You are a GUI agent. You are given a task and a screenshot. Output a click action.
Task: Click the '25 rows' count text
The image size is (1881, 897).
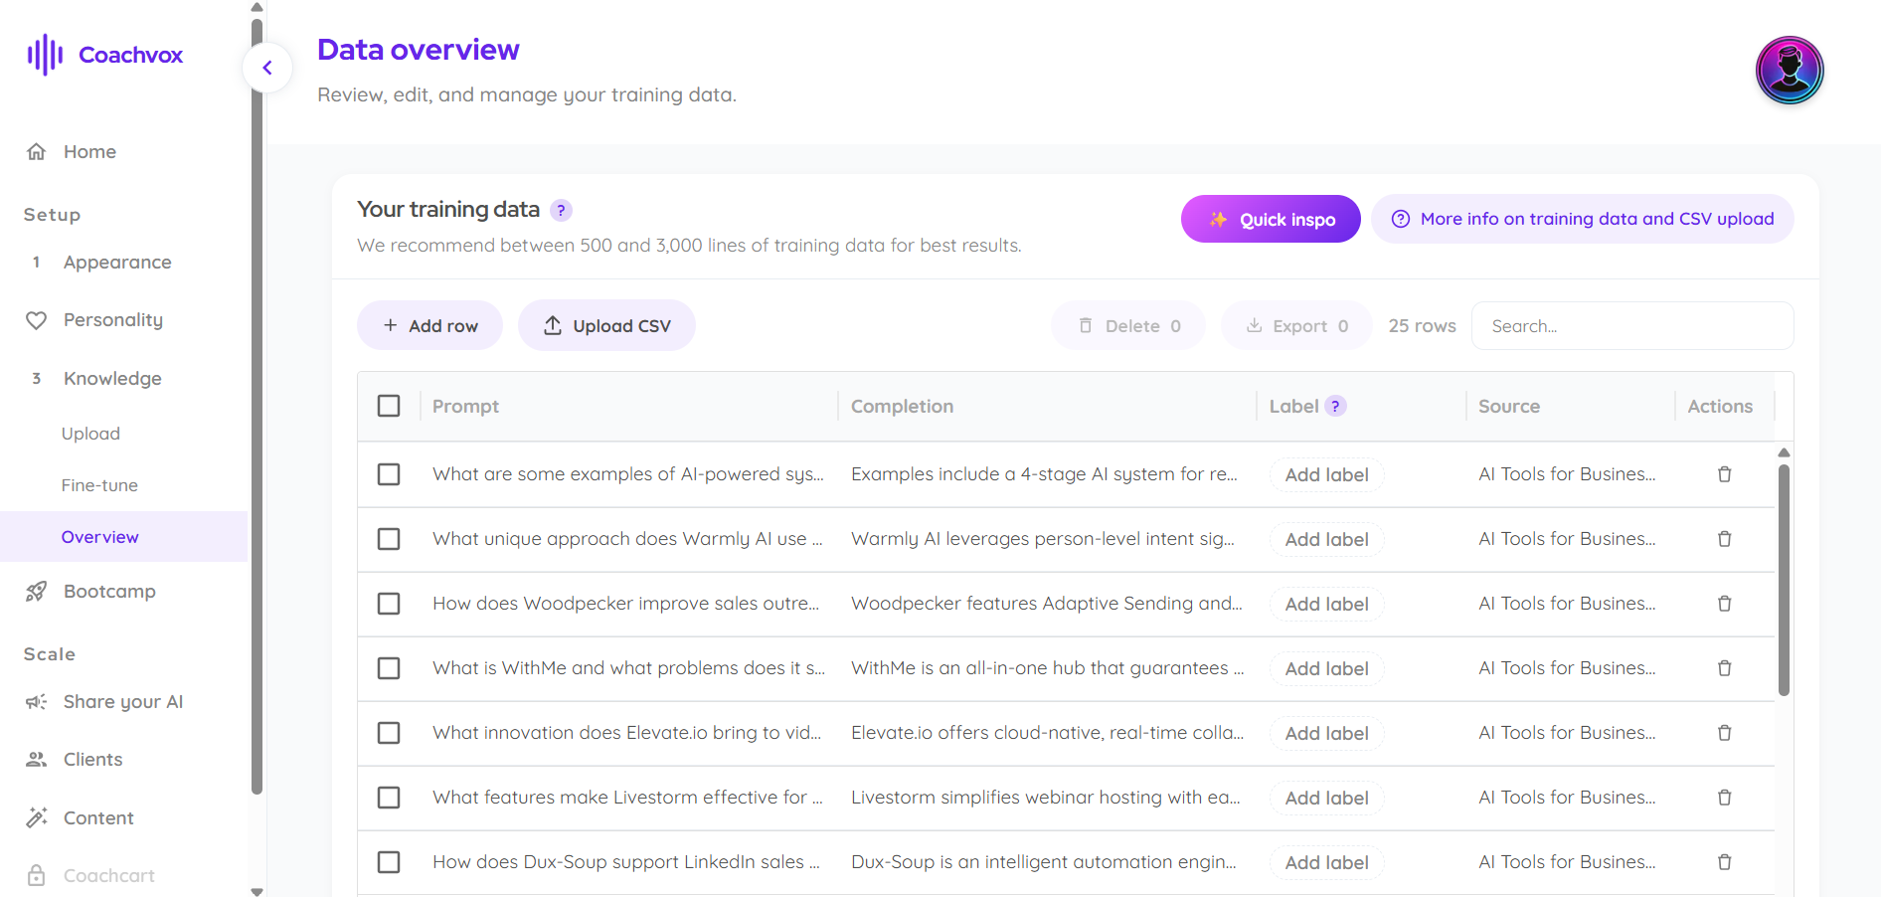pyautogui.click(x=1422, y=325)
